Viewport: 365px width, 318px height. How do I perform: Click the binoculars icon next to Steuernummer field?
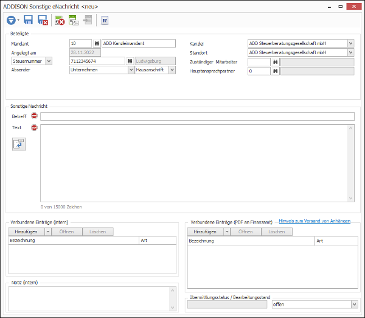(x=130, y=61)
